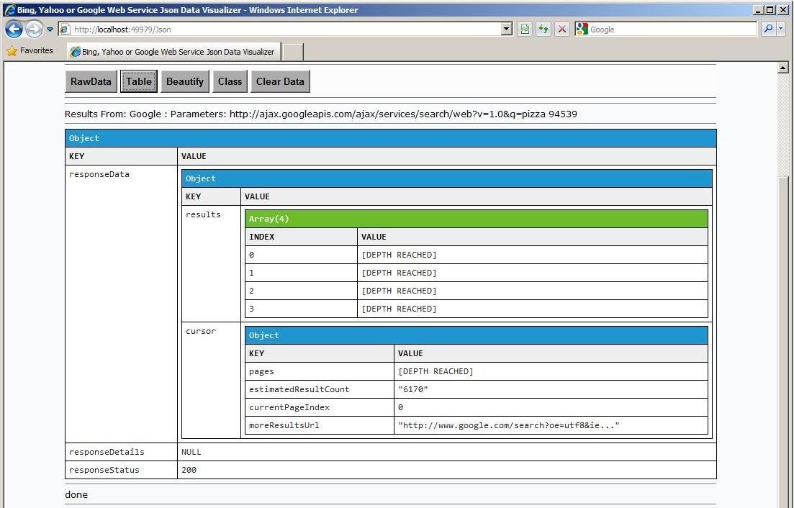The width and height of the screenshot is (794, 508).
Task: Click the responseStatus key cell
Action: click(122, 470)
